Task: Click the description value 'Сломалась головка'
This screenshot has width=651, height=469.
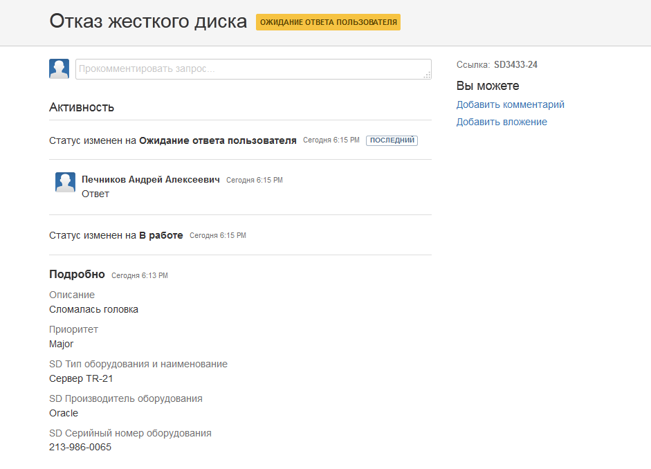Action: coord(93,310)
